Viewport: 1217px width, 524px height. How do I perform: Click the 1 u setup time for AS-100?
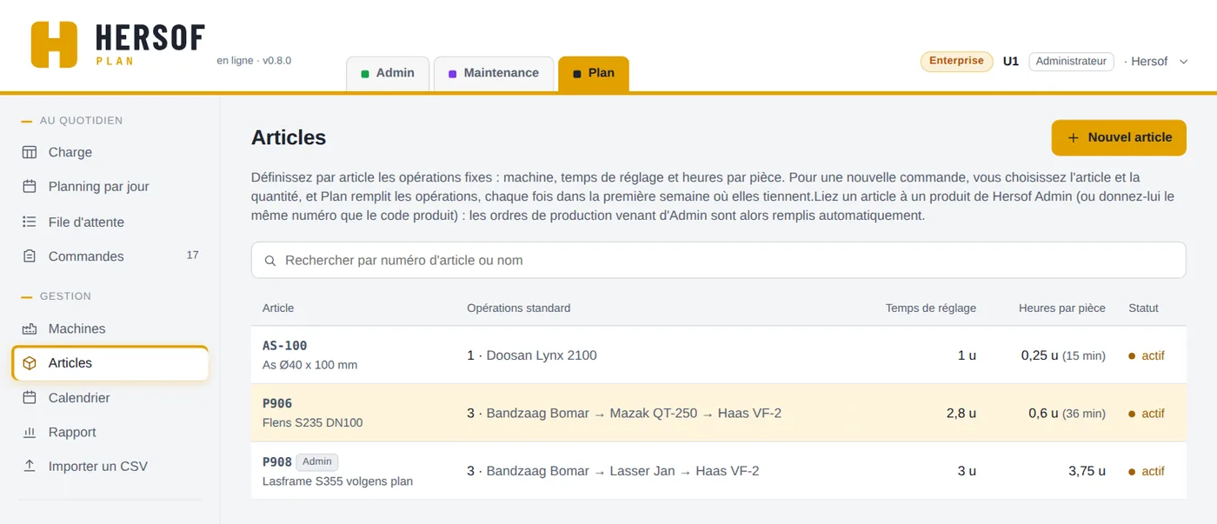click(x=967, y=355)
